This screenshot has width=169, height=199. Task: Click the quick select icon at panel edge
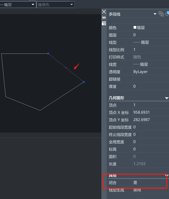167,14
